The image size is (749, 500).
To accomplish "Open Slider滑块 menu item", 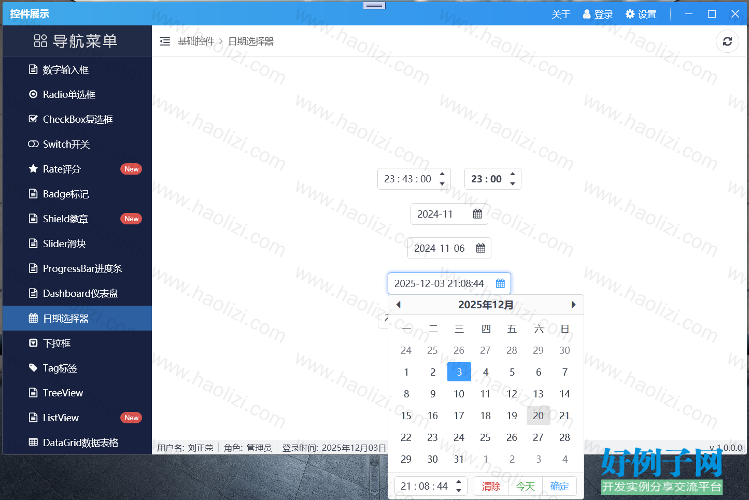I will (x=77, y=244).
